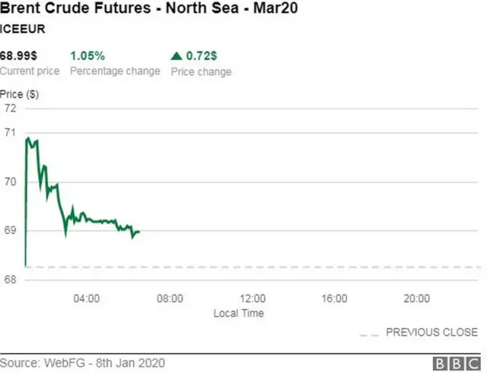Click the 70 price axis label
Viewport: 487px width, 373px height.
(x=10, y=182)
